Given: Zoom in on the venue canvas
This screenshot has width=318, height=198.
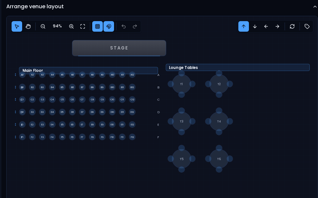Looking at the screenshot, I should tap(71, 26).
